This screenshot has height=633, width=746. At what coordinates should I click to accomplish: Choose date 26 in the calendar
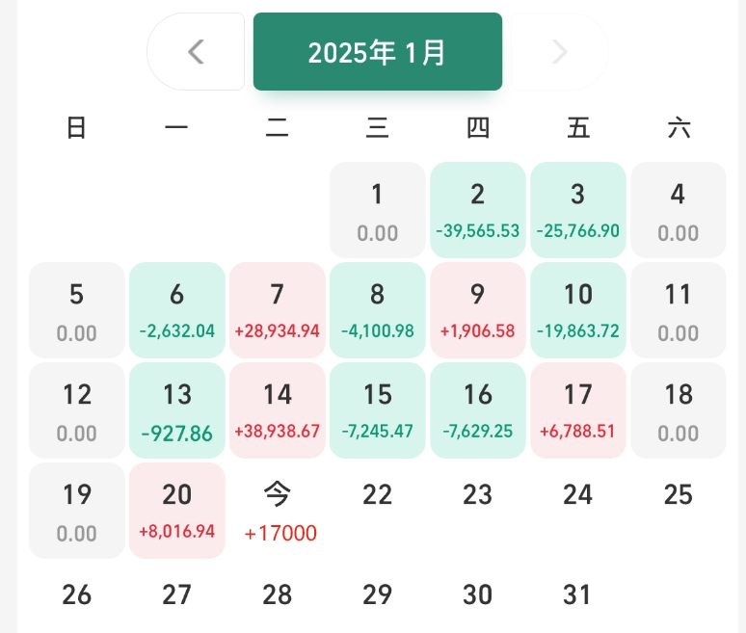pyautogui.click(x=77, y=594)
